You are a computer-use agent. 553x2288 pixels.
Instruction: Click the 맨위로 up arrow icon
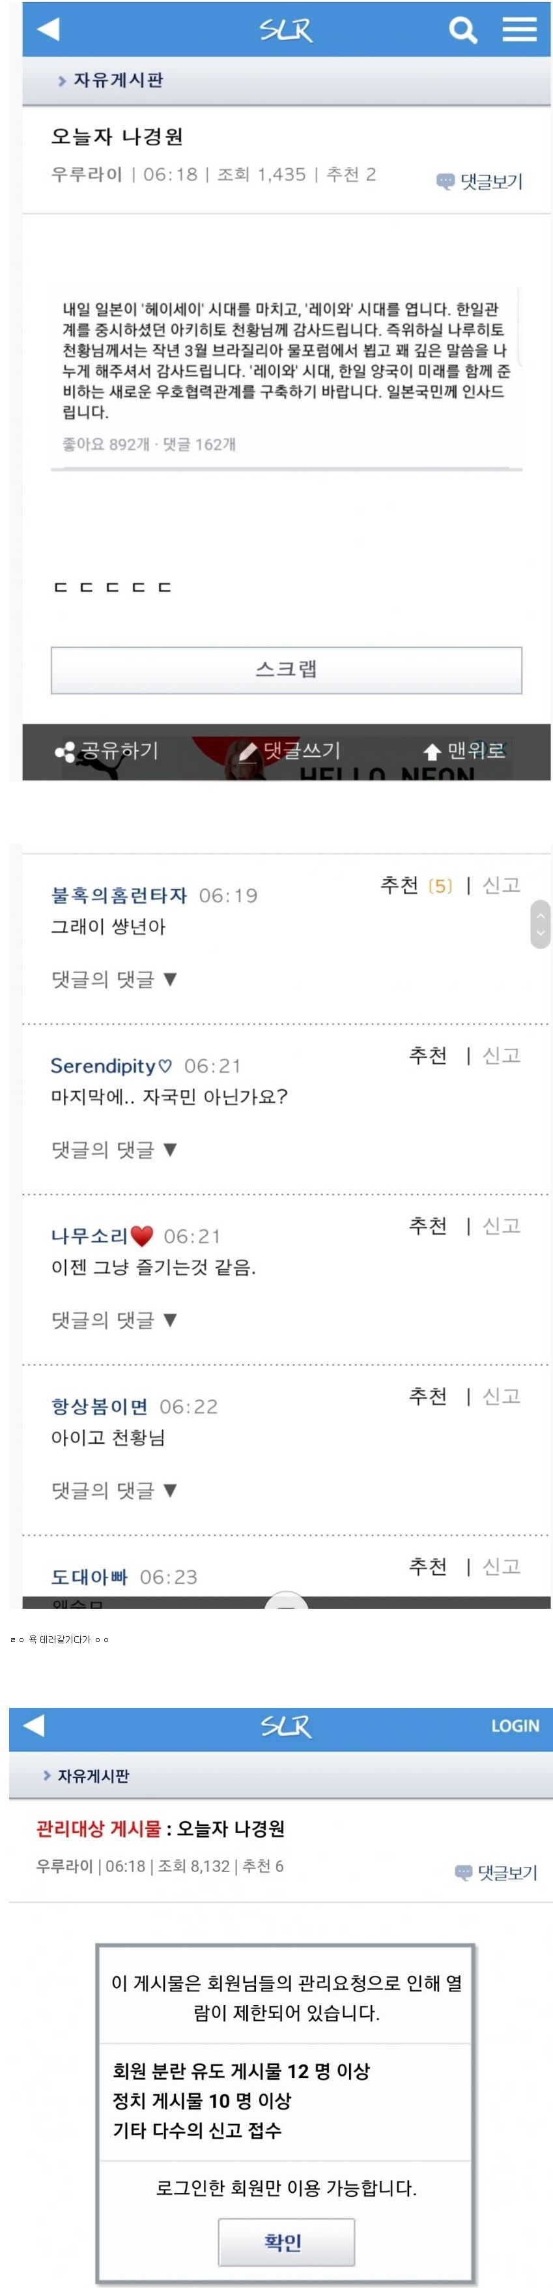coord(432,752)
